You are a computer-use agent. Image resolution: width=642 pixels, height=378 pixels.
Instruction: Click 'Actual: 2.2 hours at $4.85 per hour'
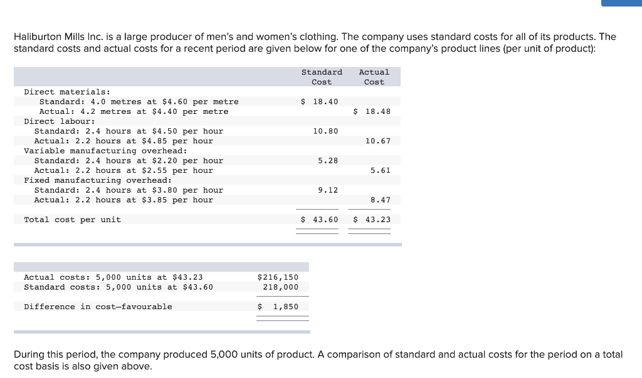click(124, 141)
